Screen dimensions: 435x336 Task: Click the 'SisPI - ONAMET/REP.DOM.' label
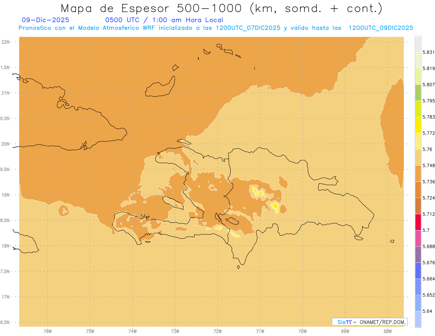[x=369, y=322]
